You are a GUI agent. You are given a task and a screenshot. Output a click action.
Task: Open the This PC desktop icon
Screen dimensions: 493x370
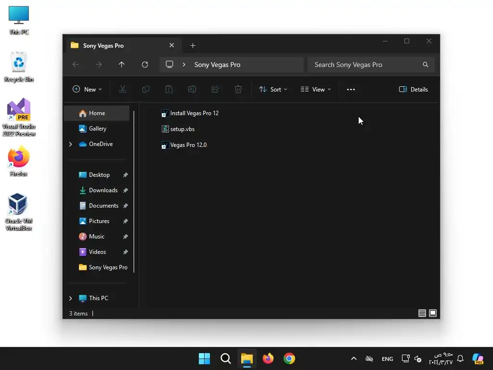(x=19, y=20)
